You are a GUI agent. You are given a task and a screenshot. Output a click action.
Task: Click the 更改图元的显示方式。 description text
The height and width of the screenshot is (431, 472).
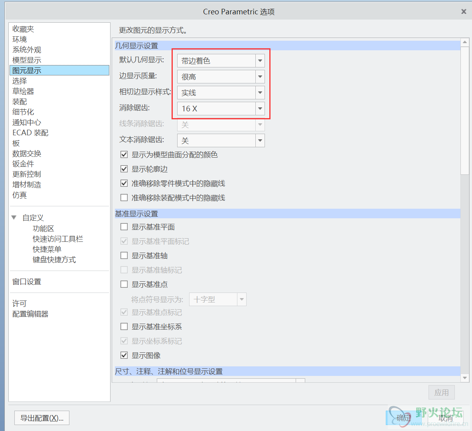tap(153, 30)
